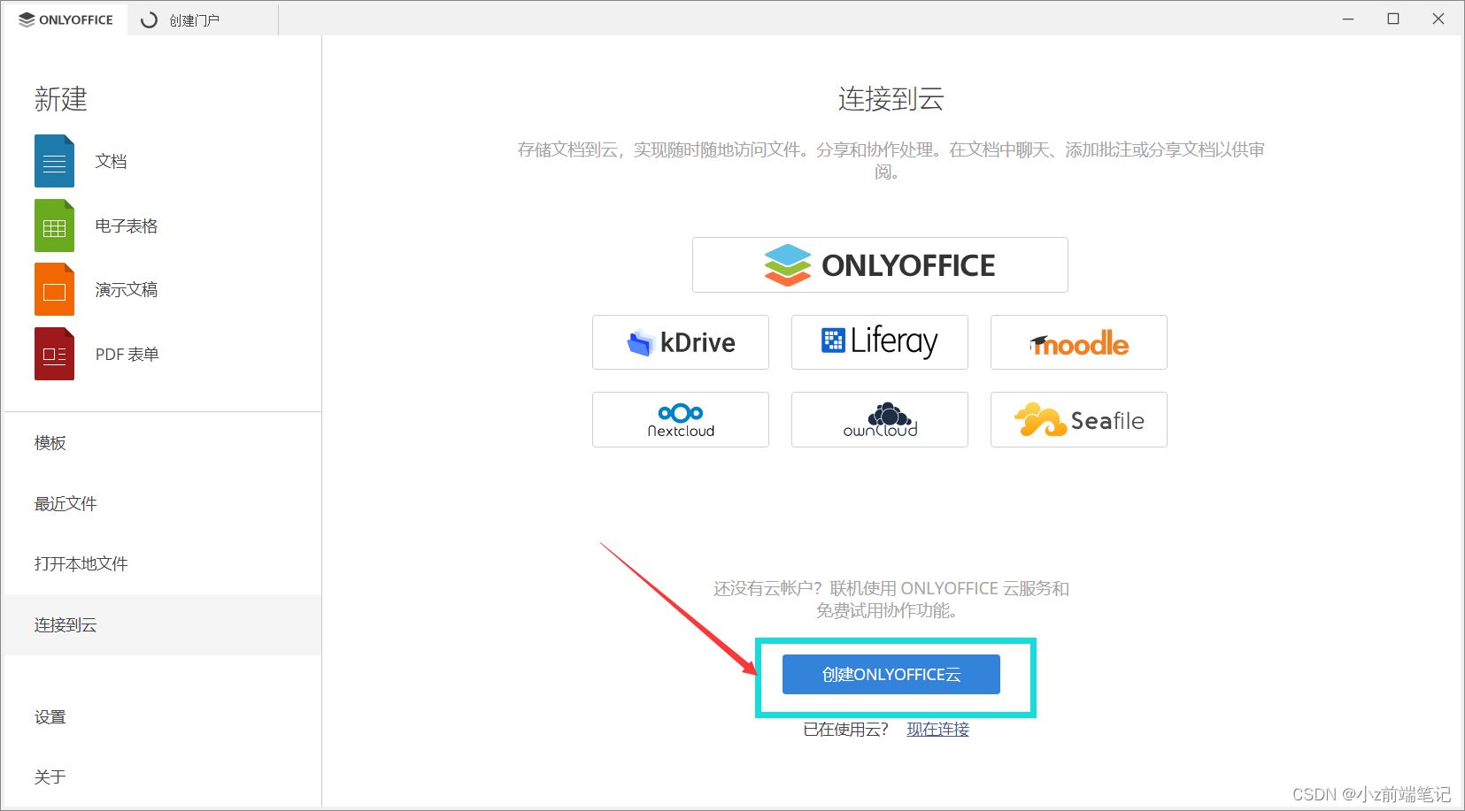Click the PDF 表单 label
This screenshot has height=811, width=1465.
coord(127,354)
